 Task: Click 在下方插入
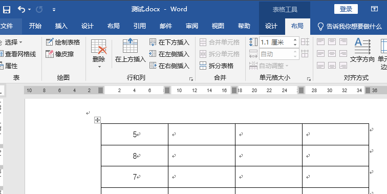(x=169, y=42)
